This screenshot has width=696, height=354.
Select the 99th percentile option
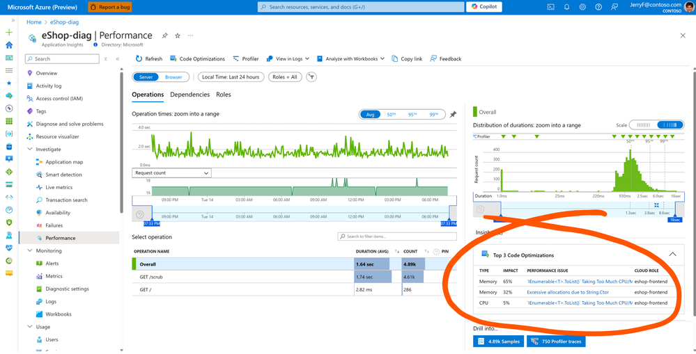(433, 114)
